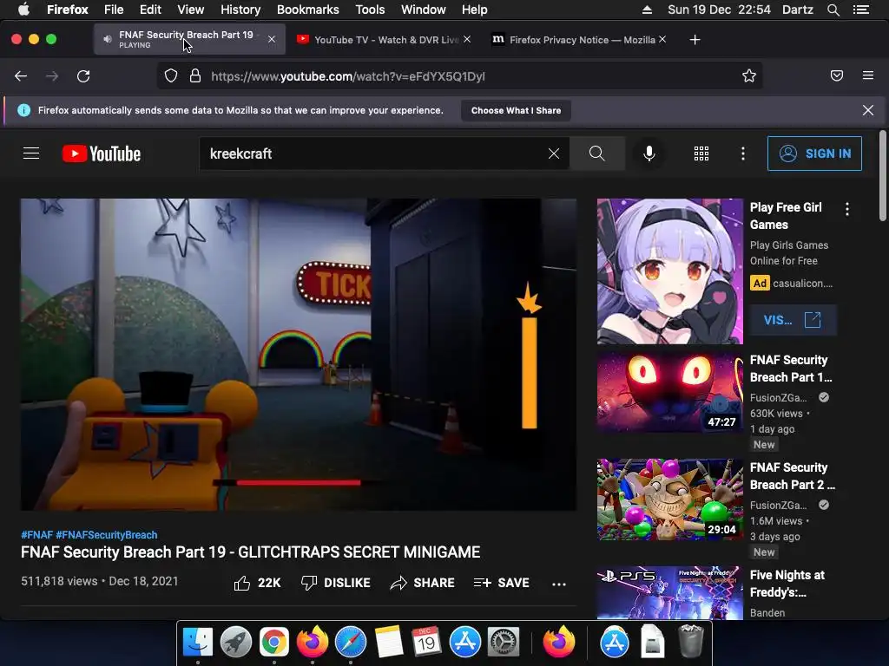Share the video

[423, 583]
